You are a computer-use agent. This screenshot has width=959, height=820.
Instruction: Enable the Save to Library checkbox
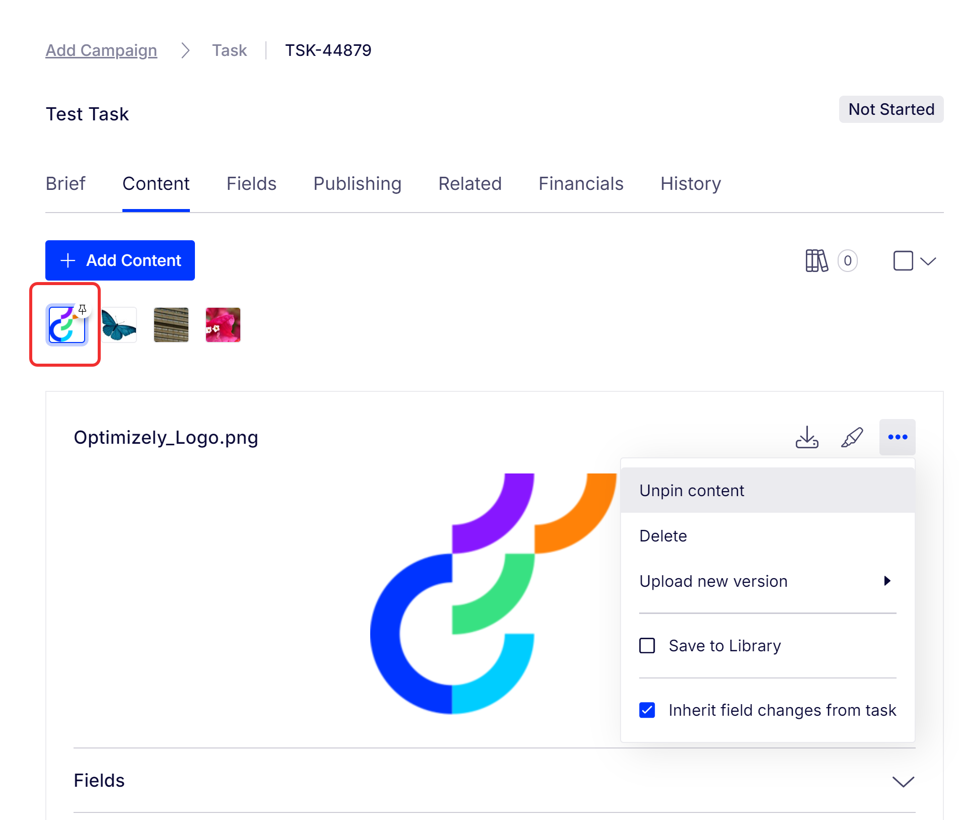647,646
